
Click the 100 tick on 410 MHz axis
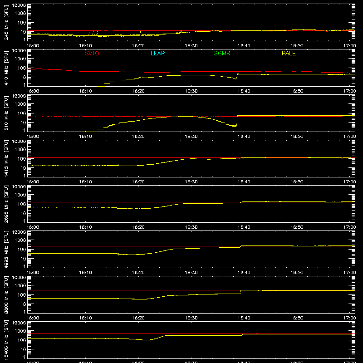coord(22,68)
